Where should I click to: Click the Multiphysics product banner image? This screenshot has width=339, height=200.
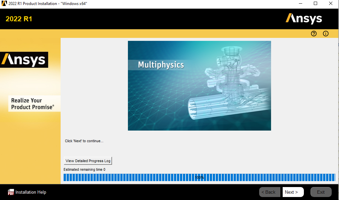pyautogui.click(x=199, y=86)
